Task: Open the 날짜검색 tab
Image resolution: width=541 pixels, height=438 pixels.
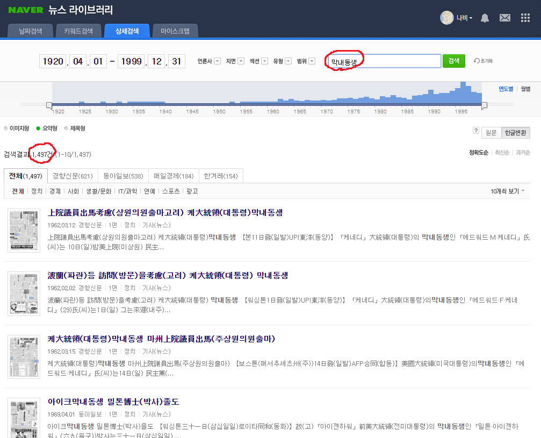Action: pyautogui.click(x=31, y=31)
